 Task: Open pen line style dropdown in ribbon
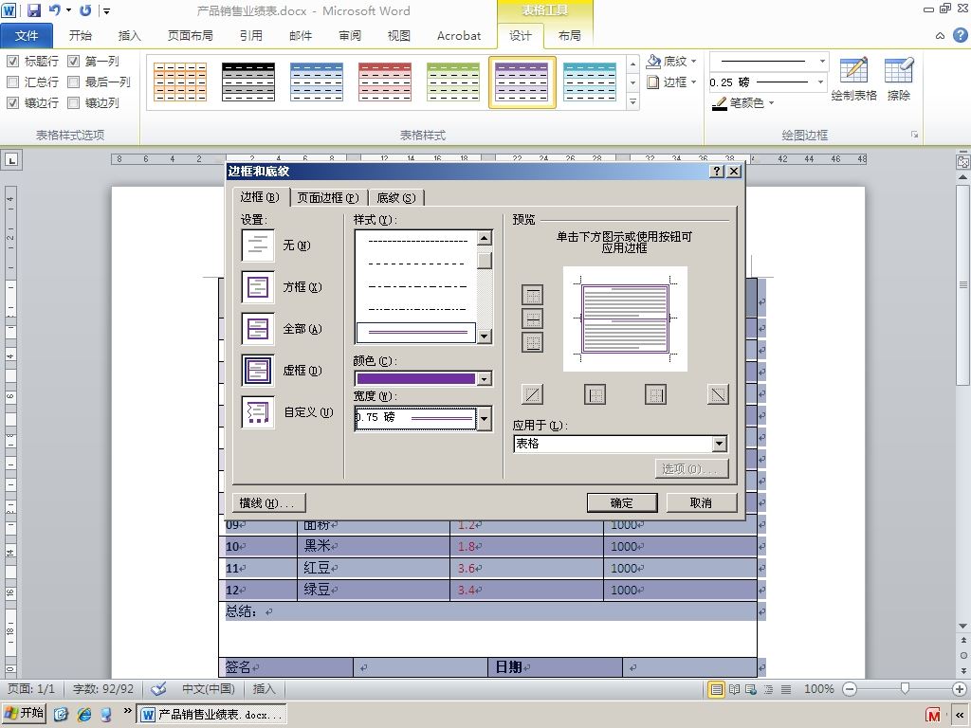822,62
